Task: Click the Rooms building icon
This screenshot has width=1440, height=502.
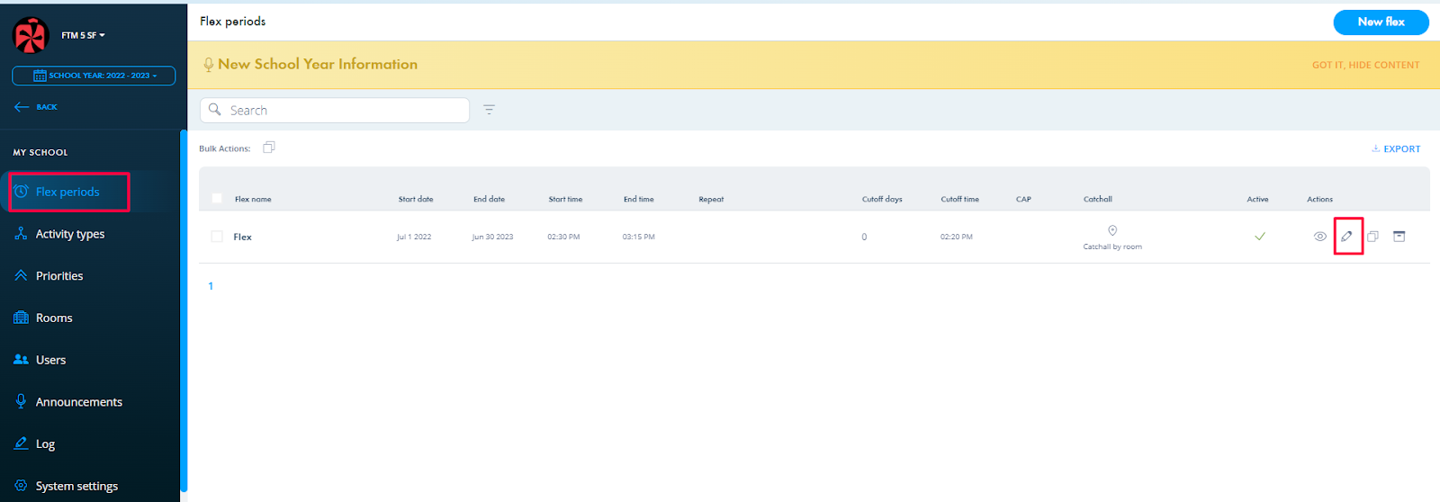Action: point(22,318)
